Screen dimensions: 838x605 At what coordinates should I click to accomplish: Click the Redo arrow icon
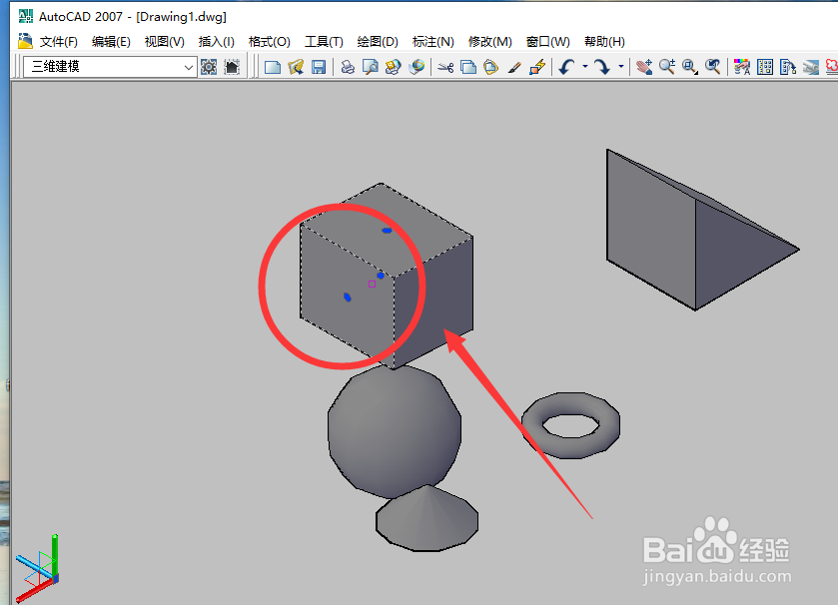point(602,67)
